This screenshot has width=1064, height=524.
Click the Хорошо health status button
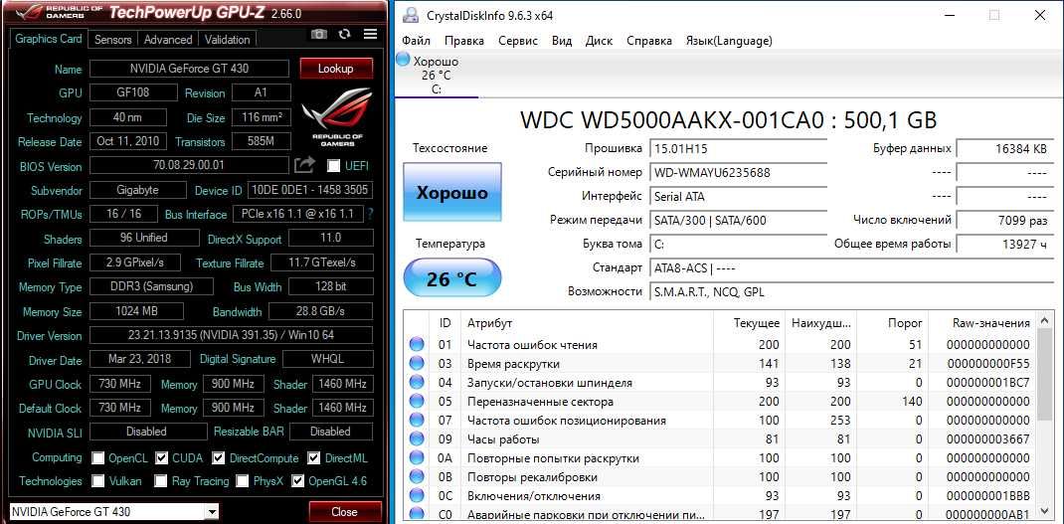[x=451, y=192]
